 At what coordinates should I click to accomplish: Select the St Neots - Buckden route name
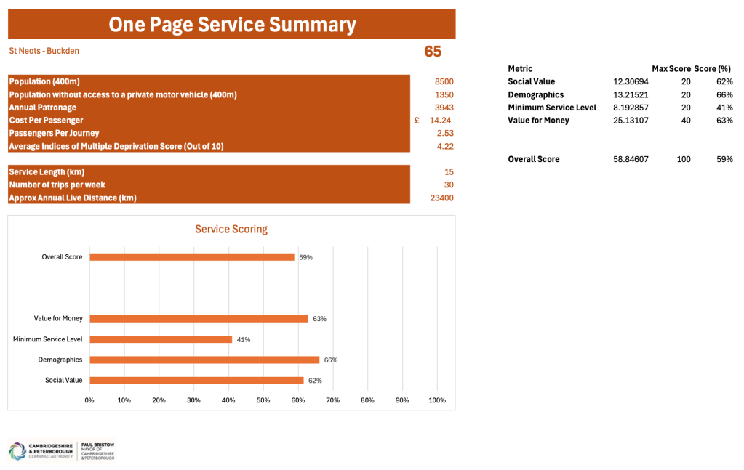[44, 51]
